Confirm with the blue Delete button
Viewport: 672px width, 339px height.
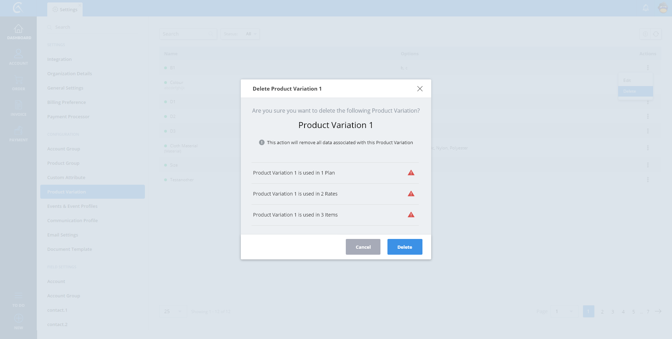pyautogui.click(x=405, y=247)
